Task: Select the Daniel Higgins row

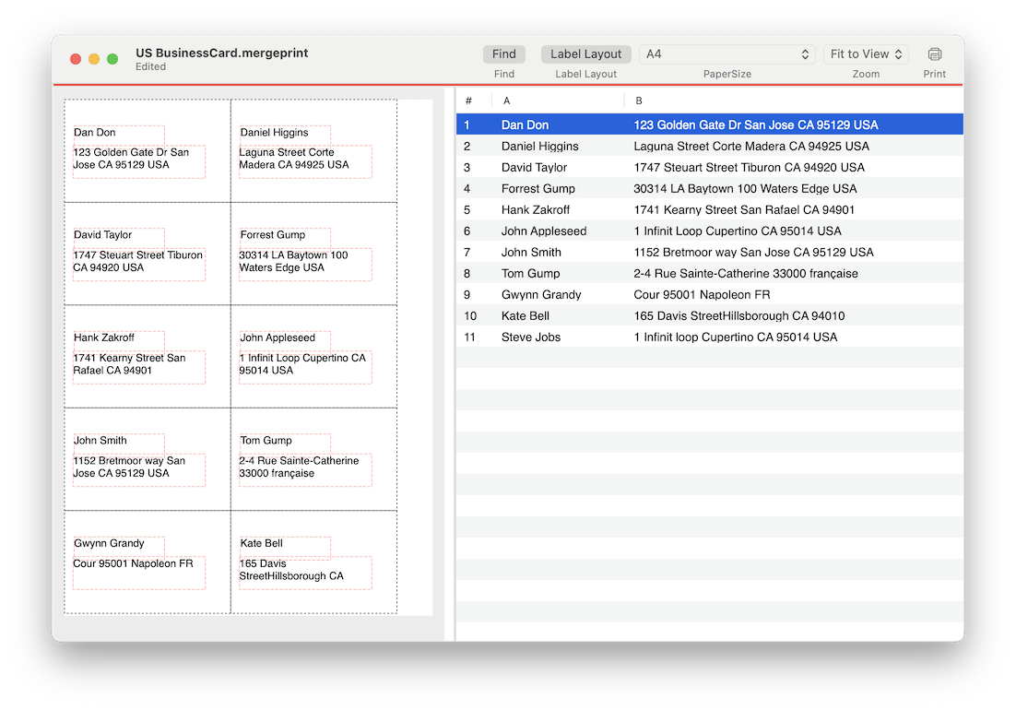Action: (540, 147)
